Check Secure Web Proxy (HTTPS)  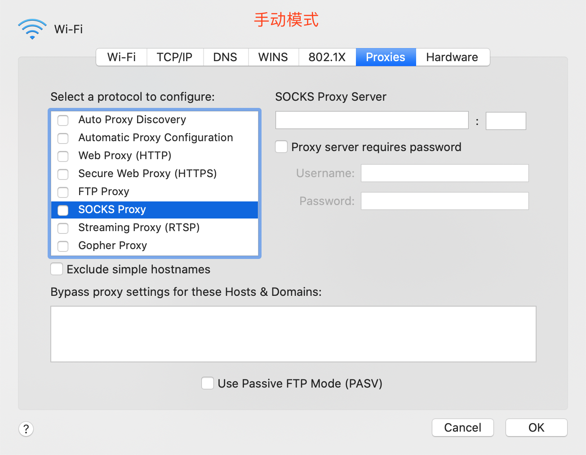pyautogui.click(x=63, y=174)
